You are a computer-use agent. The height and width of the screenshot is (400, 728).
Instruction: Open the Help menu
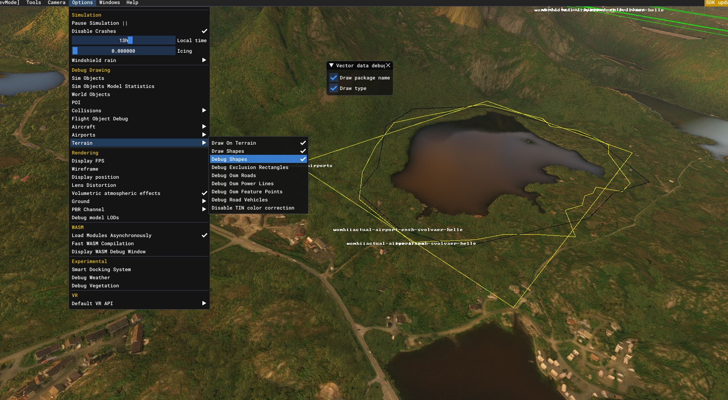(x=132, y=2)
